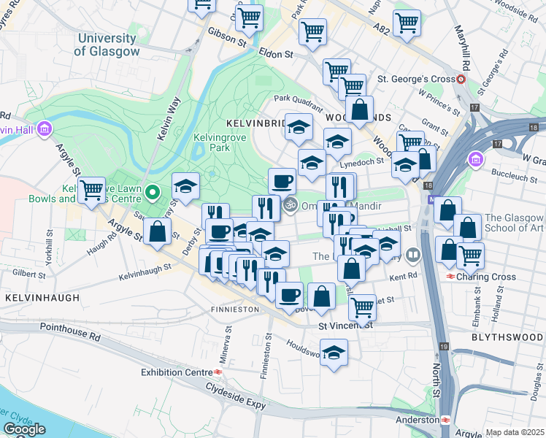Click the shopping bag marker over Dover St
This screenshot has width=546, height=438.
coord(321,297)
